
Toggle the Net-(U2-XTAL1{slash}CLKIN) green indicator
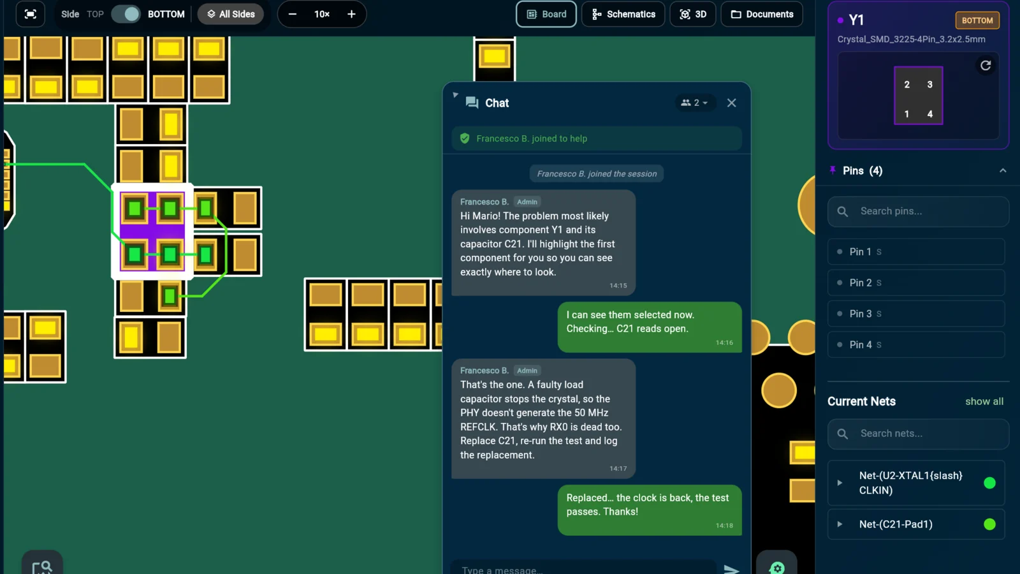[x=989, y=483]
